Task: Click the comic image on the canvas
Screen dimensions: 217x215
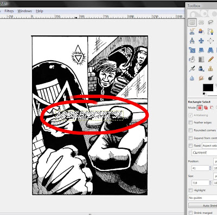Action: [90, 116]
